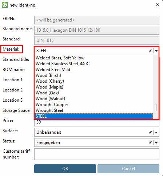The image size is (163, 176).
Task: Click the pencil edit icon in Material field
Action: click(x=150, y=51)
